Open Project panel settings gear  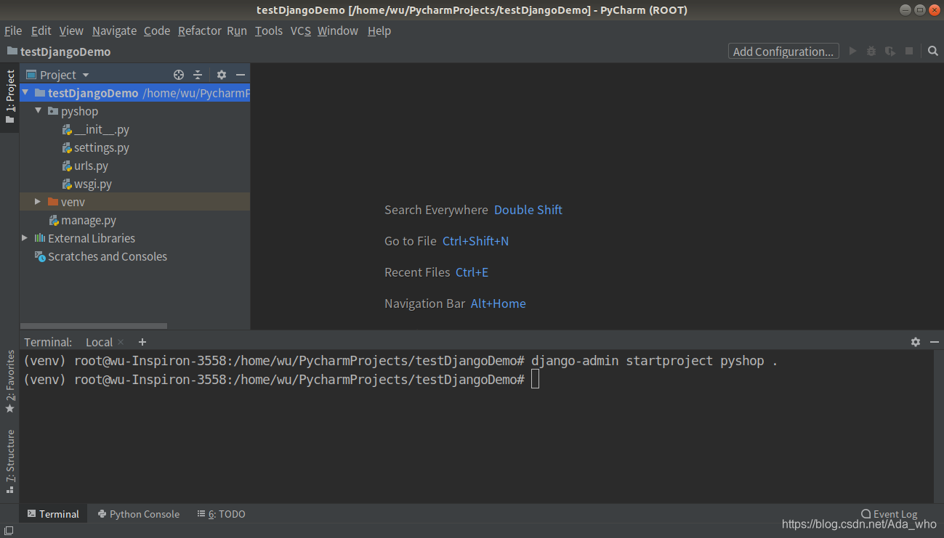coord(222,75)
